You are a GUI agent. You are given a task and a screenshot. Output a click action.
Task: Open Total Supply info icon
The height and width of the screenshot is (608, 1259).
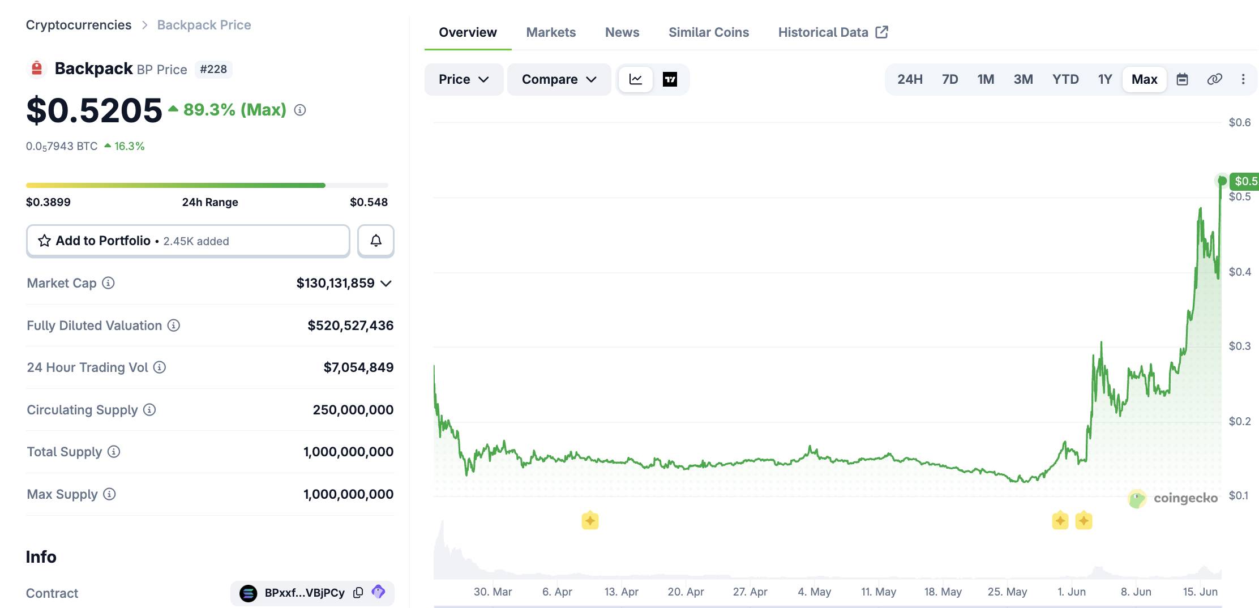[114, 451]
